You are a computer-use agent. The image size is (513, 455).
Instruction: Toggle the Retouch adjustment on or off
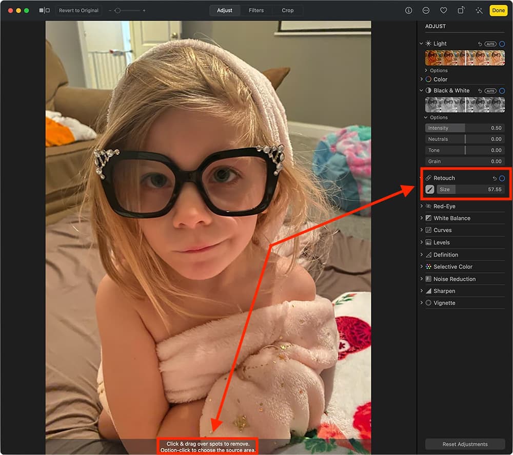502,178
